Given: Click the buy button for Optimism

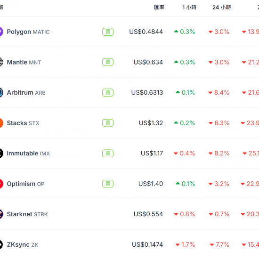Looking at the screenshot, I should pyautogui.click(x=108, y=184).
